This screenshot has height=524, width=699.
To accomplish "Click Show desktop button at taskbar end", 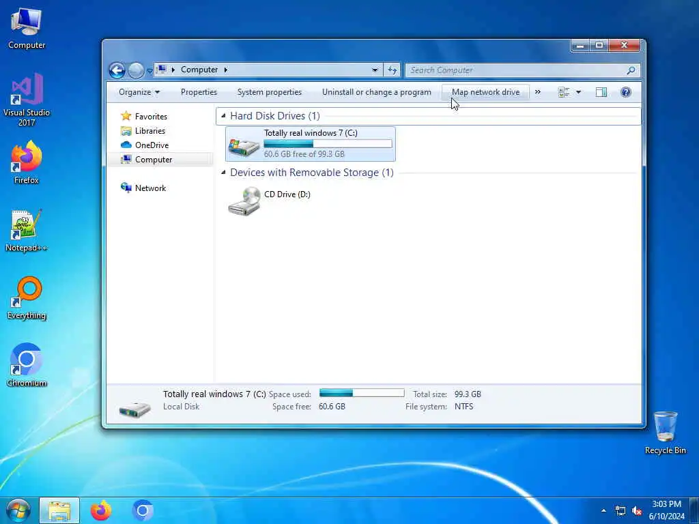I will tap(694, 510).
